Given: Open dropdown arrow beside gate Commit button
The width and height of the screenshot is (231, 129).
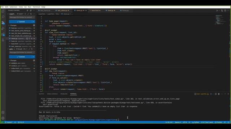Looking at the screenshot, I should 34,57.
